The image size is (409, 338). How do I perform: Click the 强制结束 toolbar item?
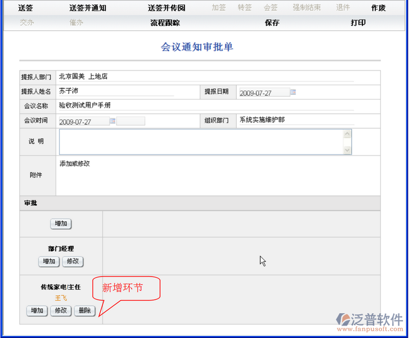(x=307, y=7)
